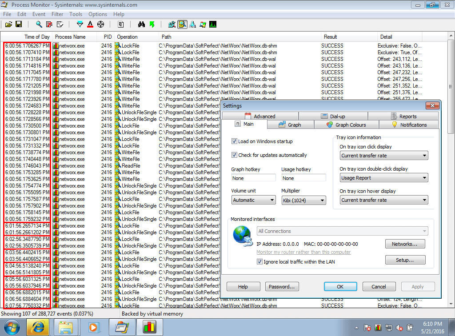Click the Graph hotkey input field

coord(253,178)
